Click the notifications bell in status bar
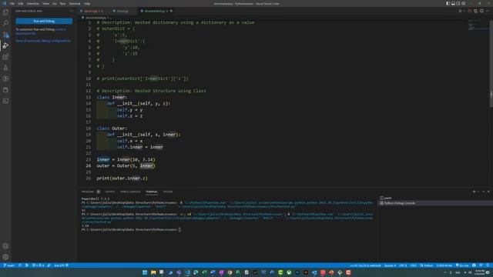 [488, 265]
